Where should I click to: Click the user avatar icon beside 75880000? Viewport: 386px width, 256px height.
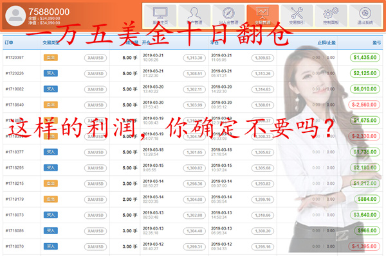(x=15, y=16)
